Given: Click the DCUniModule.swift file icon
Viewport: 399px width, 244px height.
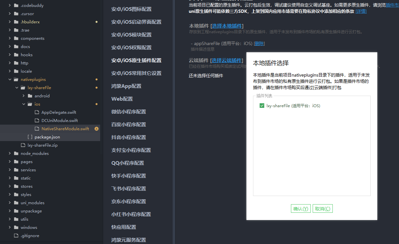Looking at the screenshot, I should pos(37,121).
